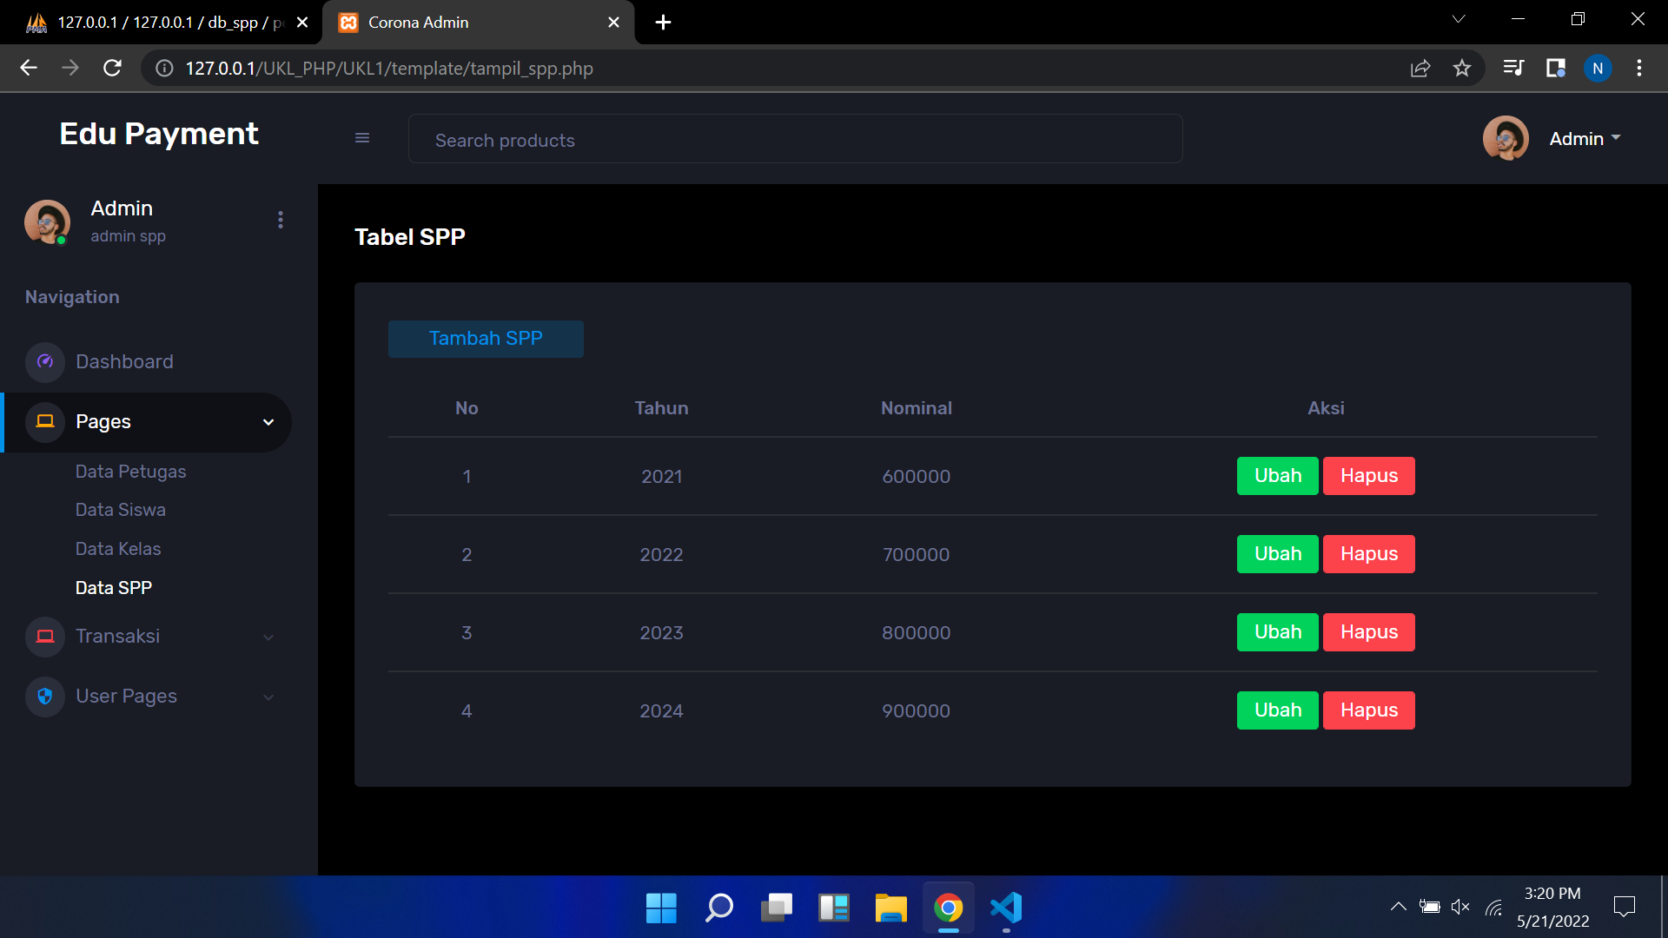Click the Tambah SPP button
Image resolution: width=1668 pixels, height=938 pixels.
coord(486,339)
